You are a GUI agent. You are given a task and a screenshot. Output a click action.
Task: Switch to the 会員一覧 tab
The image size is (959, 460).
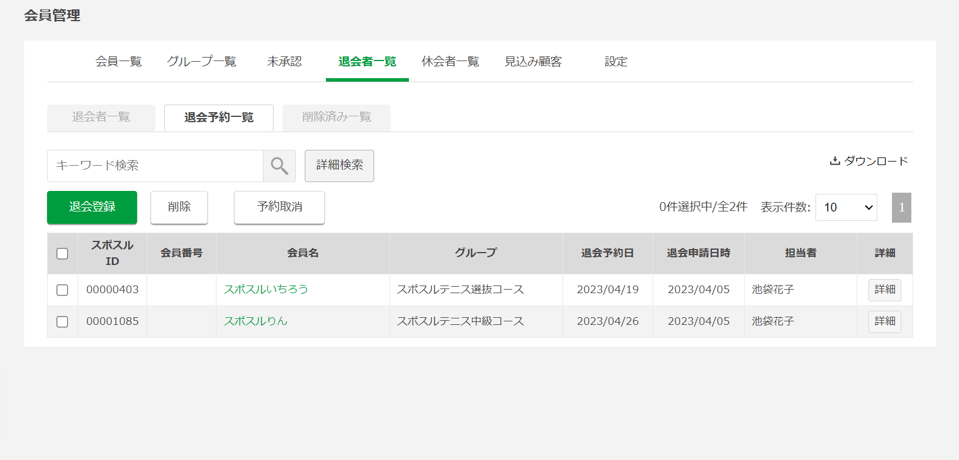[x=119, y=62]
